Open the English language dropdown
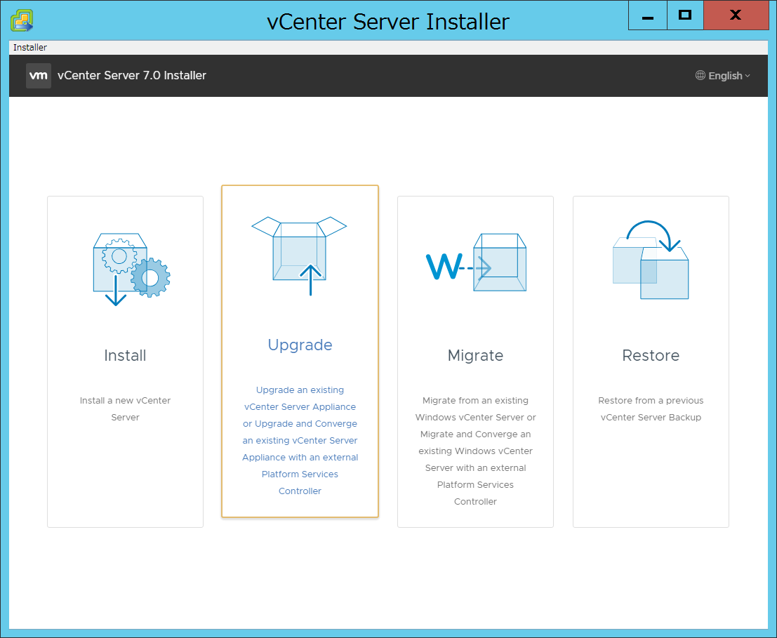The height and width of the screenshot is (638, 777). click(723, 76)
